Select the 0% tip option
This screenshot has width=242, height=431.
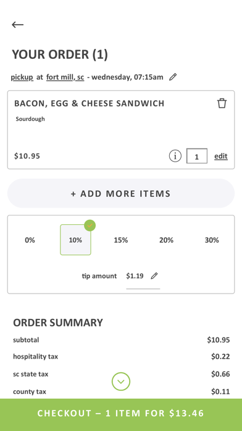click(x=30, y=240)
